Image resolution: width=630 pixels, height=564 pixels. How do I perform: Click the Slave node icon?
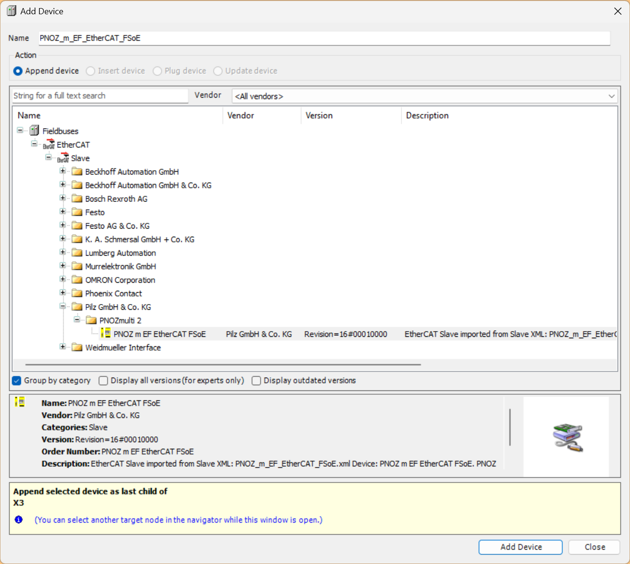pos(63,158)
